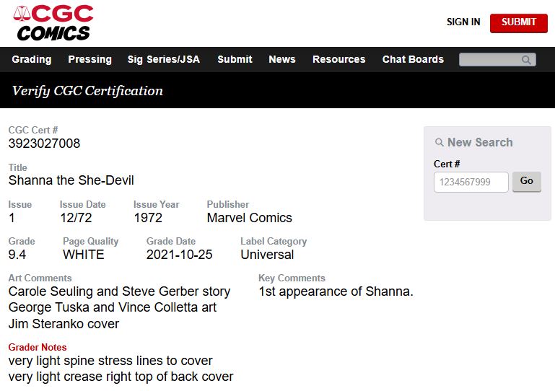Open the News page
The height and width of the screenshot is (391, 555).
coord(281,59)
